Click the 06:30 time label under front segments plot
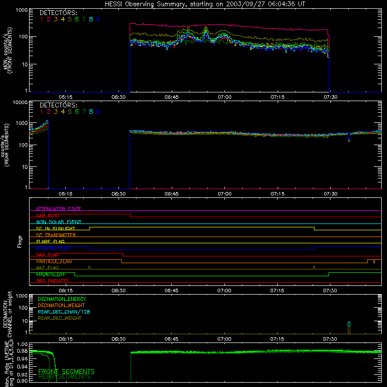This screenshot has width=387, height=387. click(x=119, y=97)
